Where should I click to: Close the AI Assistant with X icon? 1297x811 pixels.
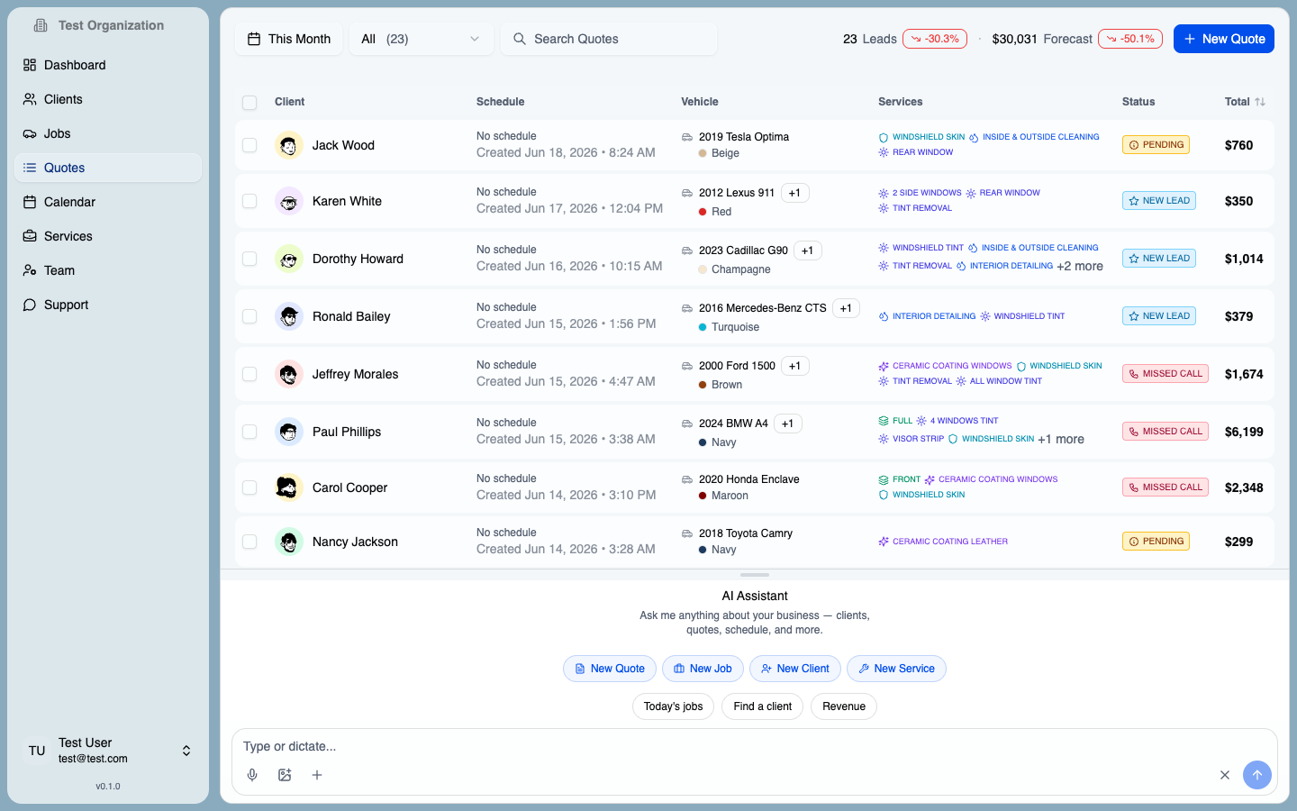point(1225,775)
